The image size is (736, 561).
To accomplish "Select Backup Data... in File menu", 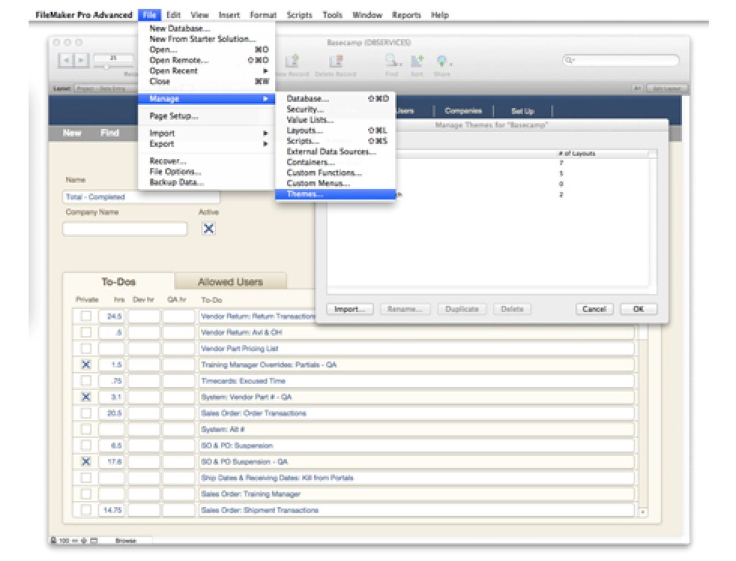I will (206, 182).
